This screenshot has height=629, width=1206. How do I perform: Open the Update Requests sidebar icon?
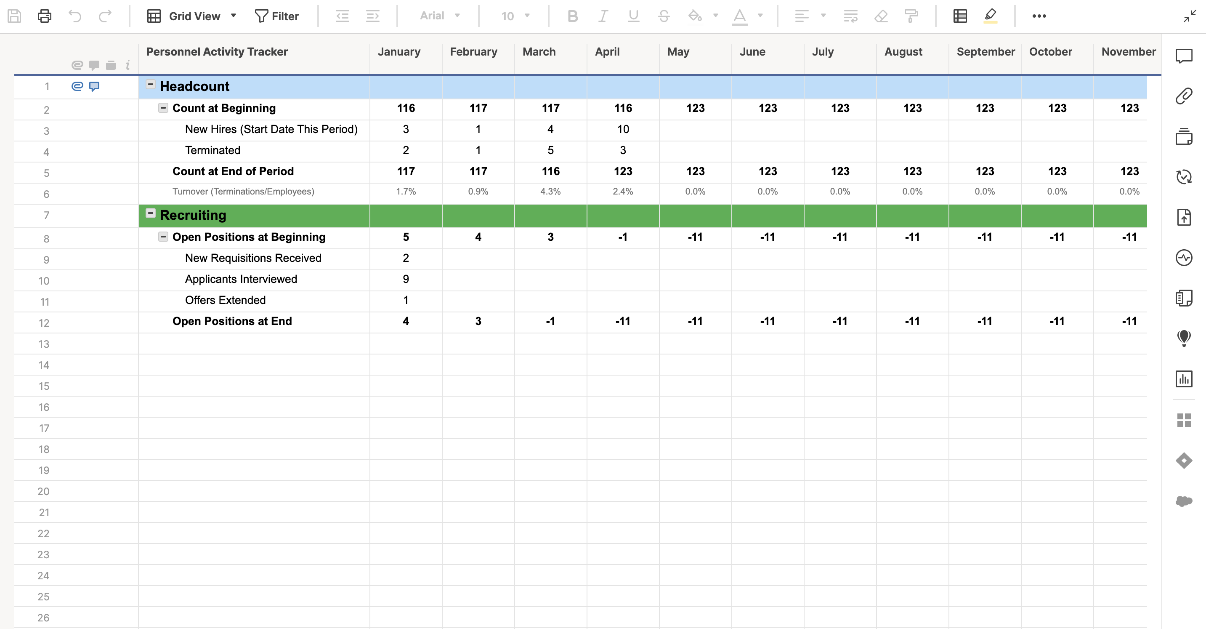pyautogui.click(x=1184, y=176)
